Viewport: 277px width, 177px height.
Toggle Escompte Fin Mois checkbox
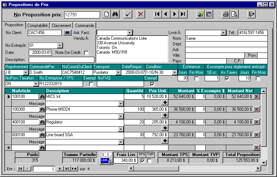258,78
